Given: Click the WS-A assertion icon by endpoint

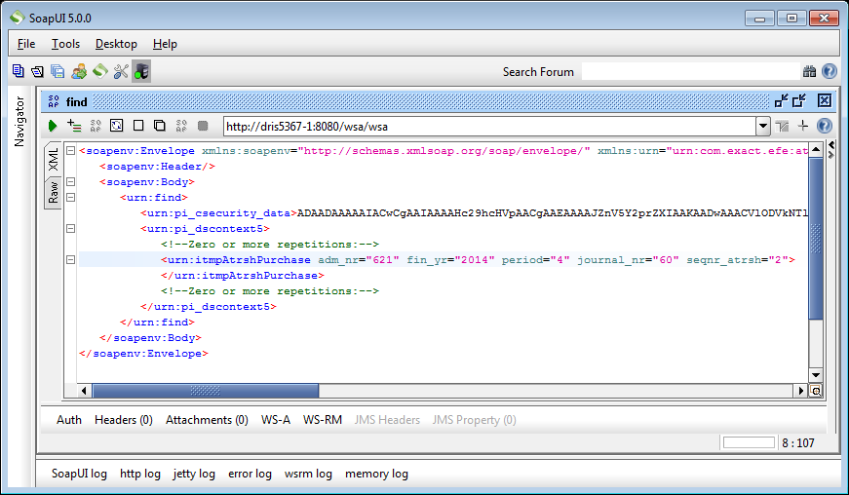Looking at the screenshot, I should (782, 127).
